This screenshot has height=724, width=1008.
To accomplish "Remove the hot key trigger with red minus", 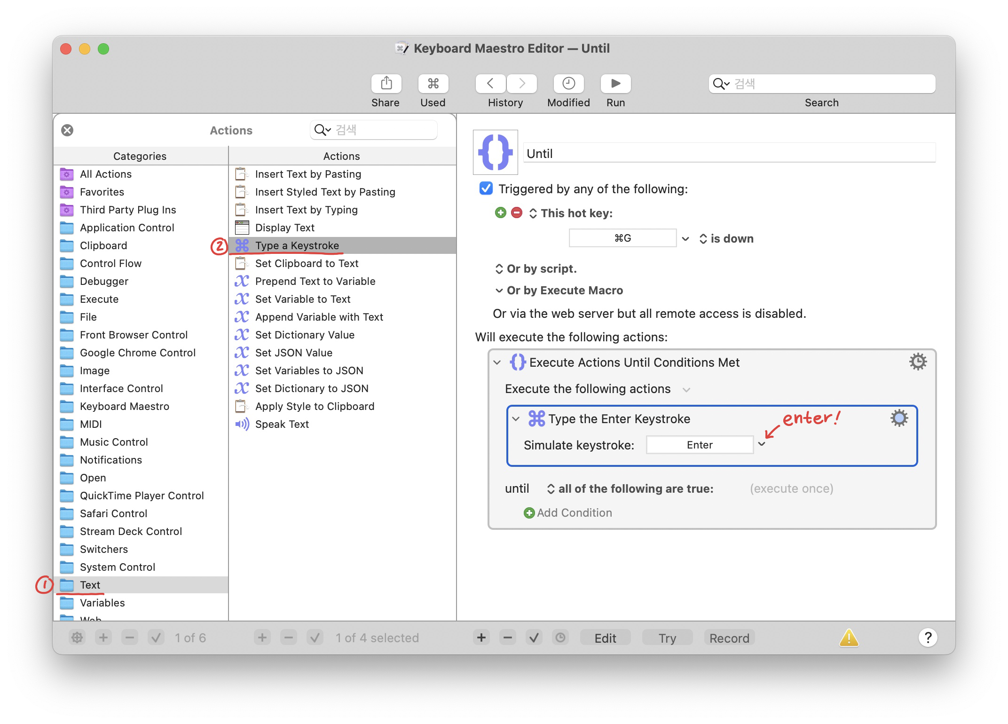I will click(516, 213).
